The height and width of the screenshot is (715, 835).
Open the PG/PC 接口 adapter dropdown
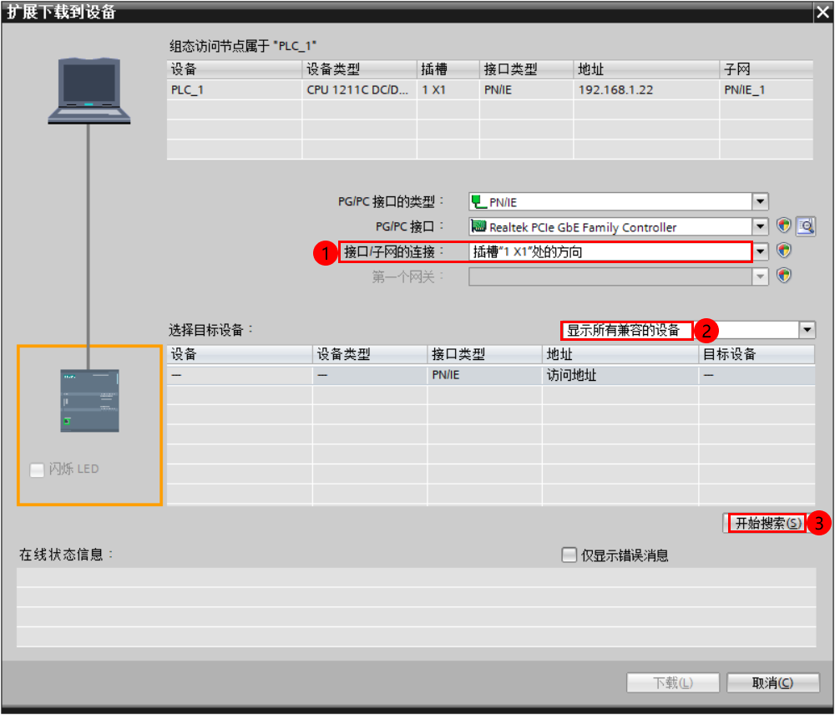(x=760, y=226)
